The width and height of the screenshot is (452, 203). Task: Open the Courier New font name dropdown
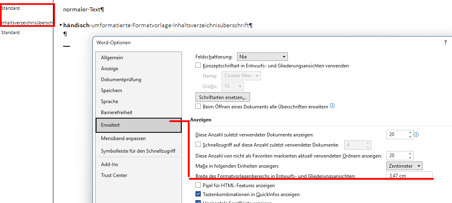(x=241, y=76)
